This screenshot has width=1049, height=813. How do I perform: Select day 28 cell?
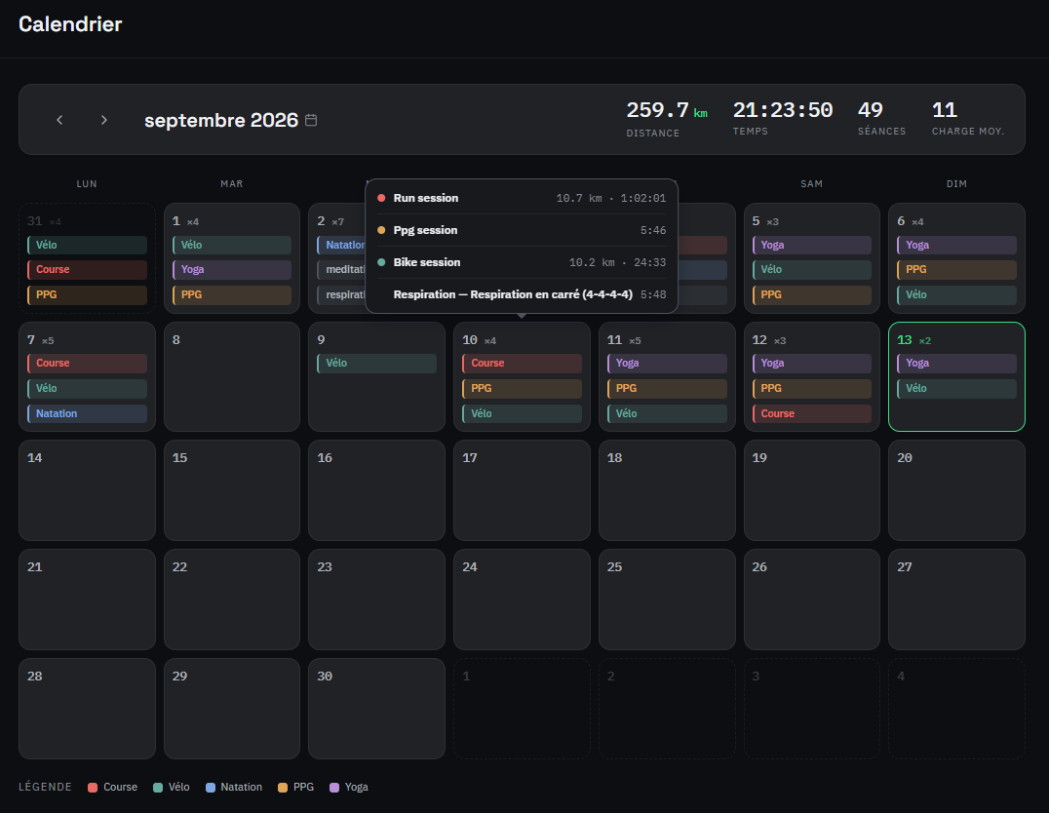coord(87,709)
